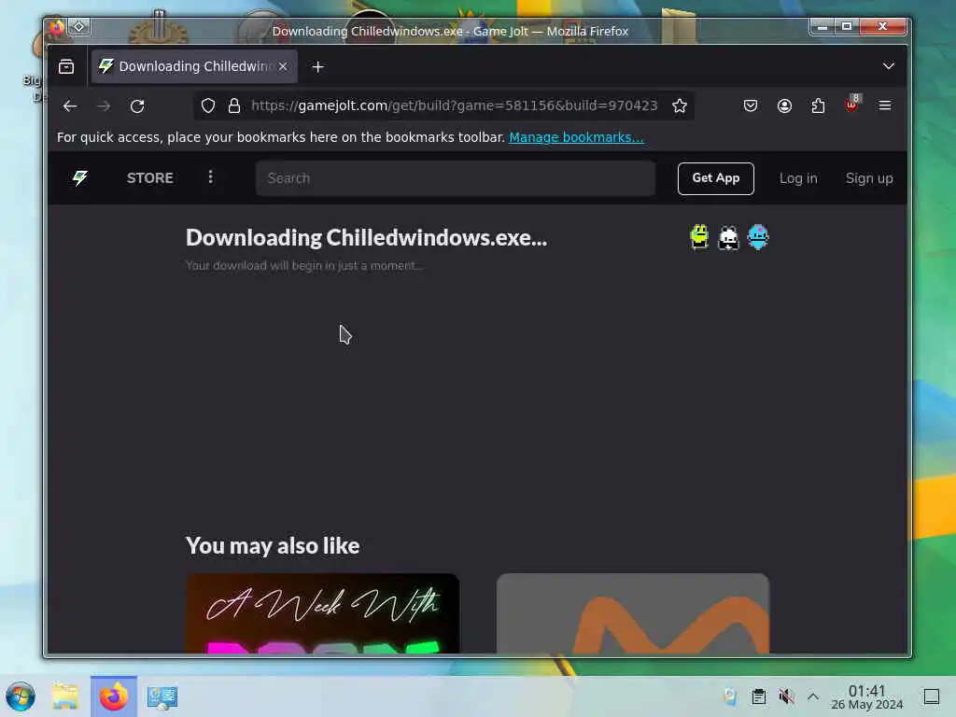Open Pocket save icon
Image resolution: width=956 pixels, height=717 pixels.
coord(751,106)
